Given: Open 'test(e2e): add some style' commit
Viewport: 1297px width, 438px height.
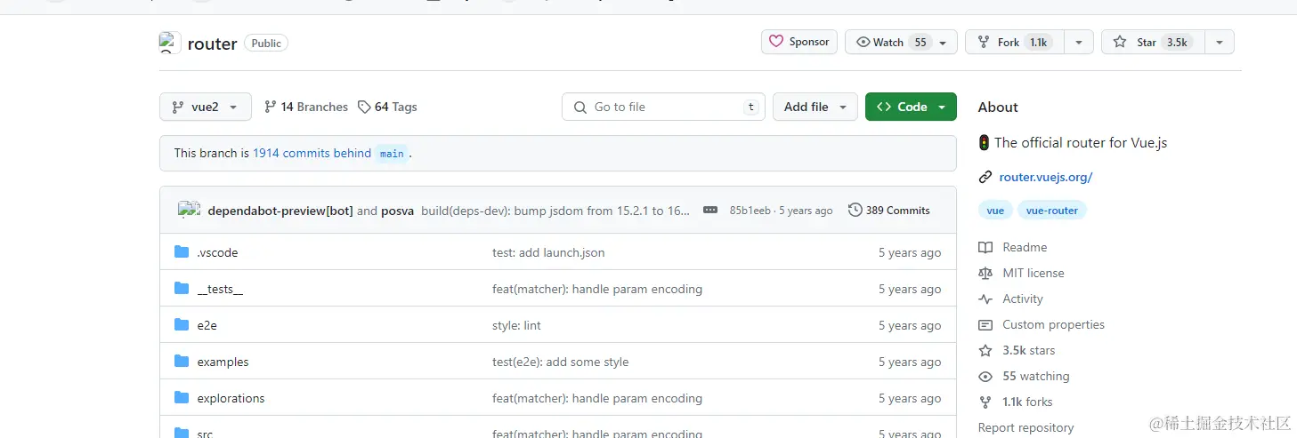Looking at the screenshot, I should point(560,362).
